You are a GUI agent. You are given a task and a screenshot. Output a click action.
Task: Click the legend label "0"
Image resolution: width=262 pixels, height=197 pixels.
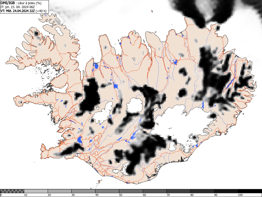tap(1, 195)
